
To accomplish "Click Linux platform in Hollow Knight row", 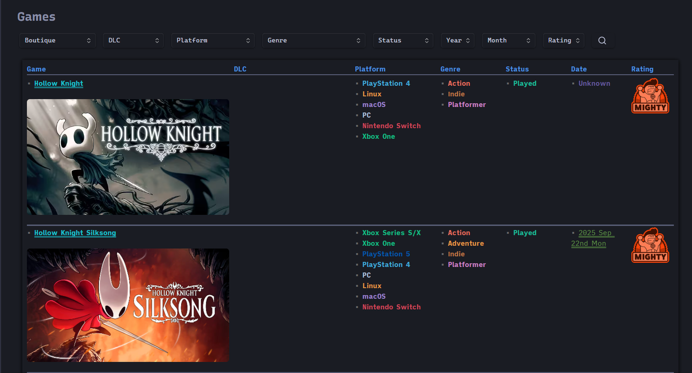I will [372, 94].
